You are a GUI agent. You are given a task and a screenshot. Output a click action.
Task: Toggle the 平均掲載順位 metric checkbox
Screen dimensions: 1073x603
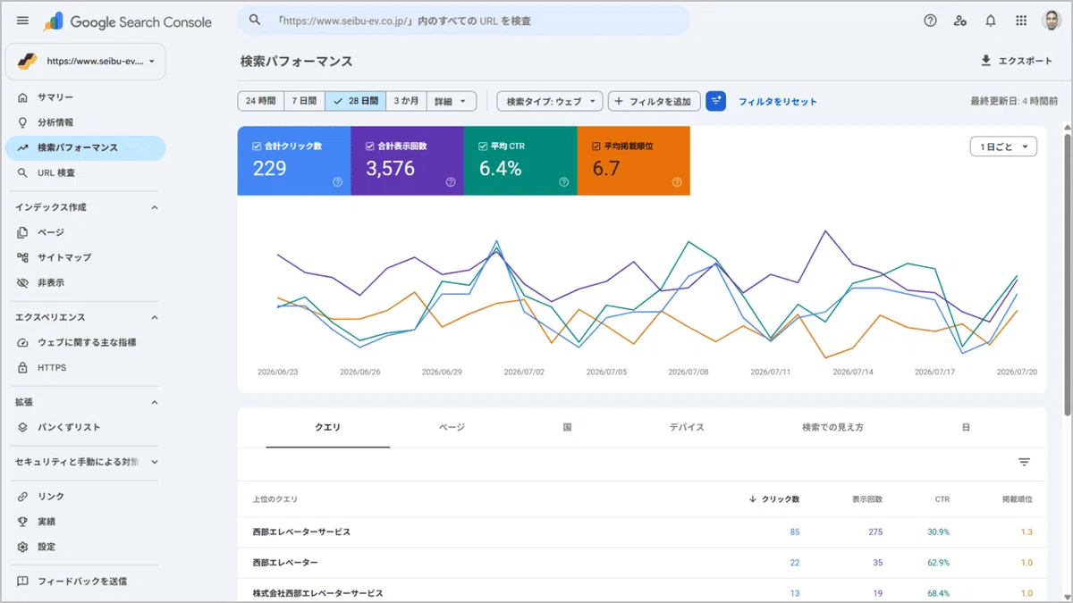tap(596, 146)
